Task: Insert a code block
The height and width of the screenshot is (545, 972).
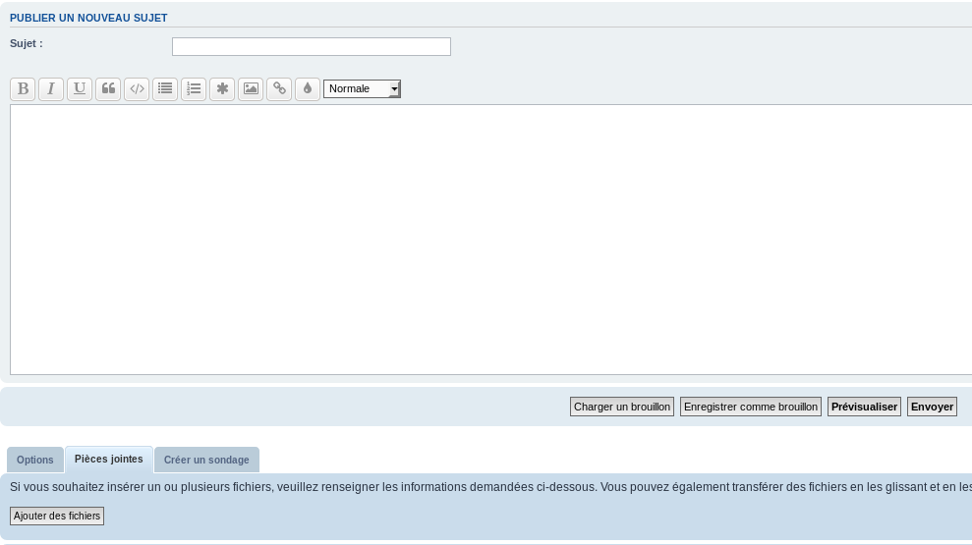Action: coord(137,88)
